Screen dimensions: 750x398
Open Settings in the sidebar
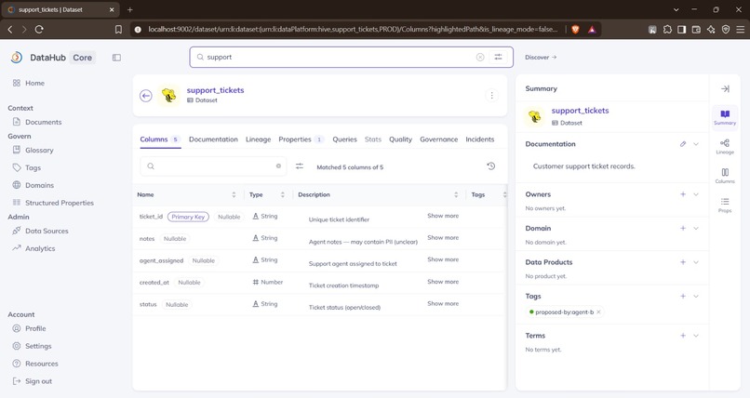pos(38,347)
